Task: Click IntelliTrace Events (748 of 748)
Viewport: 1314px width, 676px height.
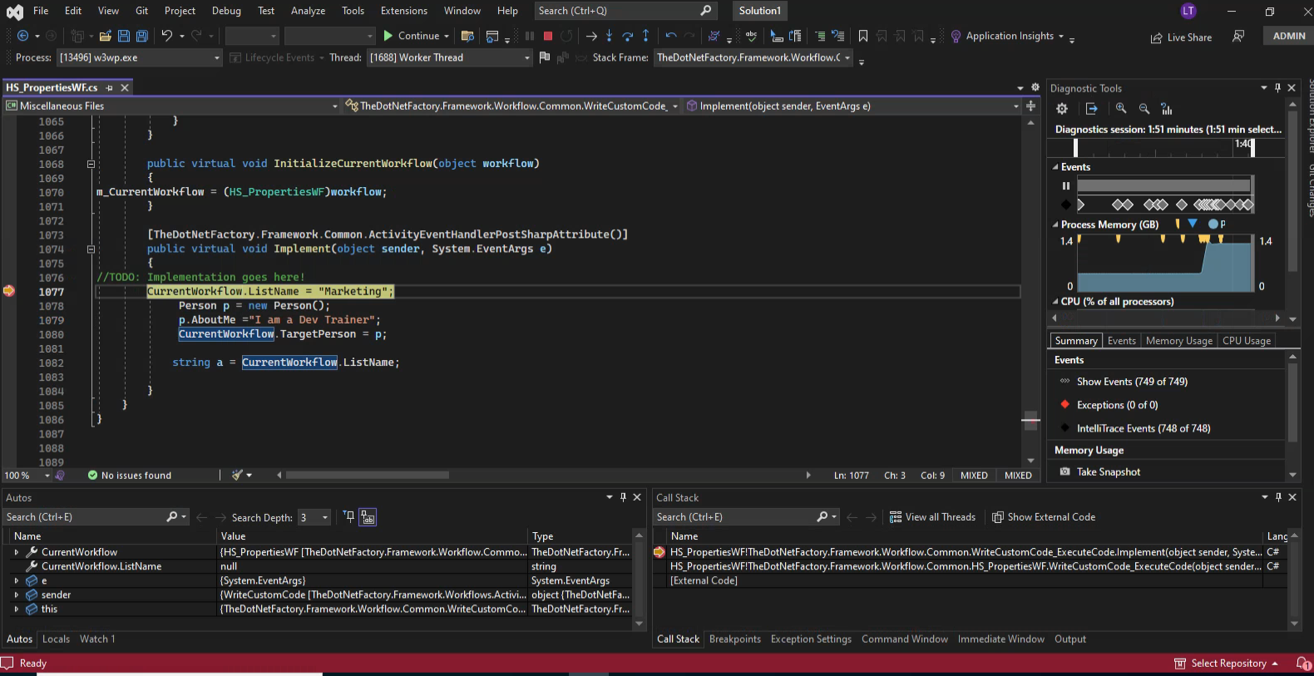Action: [x=1144, y=428]
